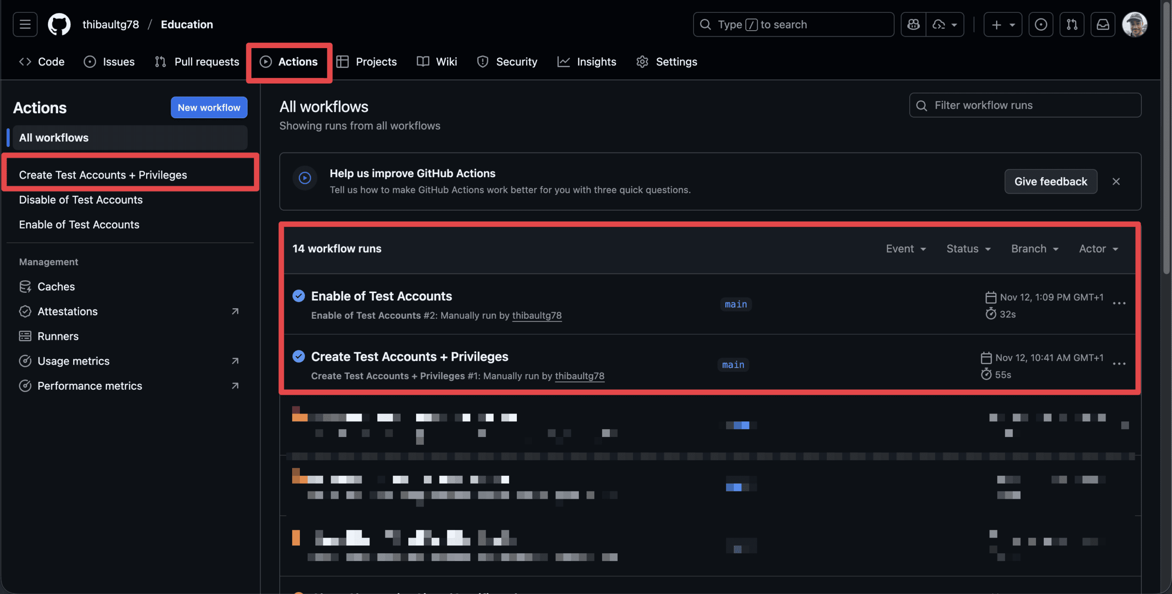Dismiss the GitHub Actions feedback banner

1116,181
